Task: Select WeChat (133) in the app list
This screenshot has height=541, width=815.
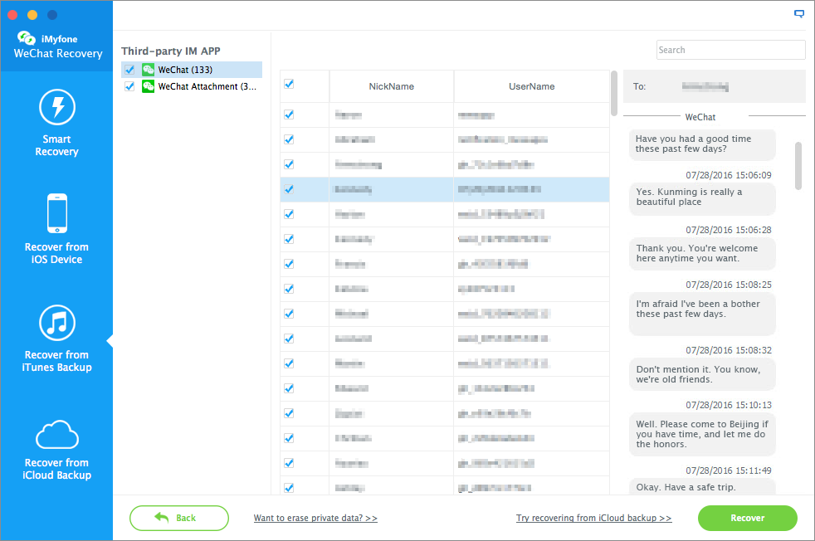Action: click(x=192, y=70)
